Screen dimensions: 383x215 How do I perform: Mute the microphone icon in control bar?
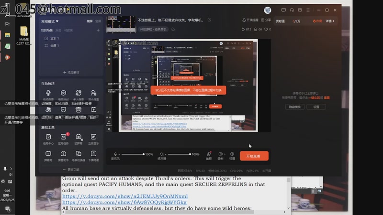115,154
